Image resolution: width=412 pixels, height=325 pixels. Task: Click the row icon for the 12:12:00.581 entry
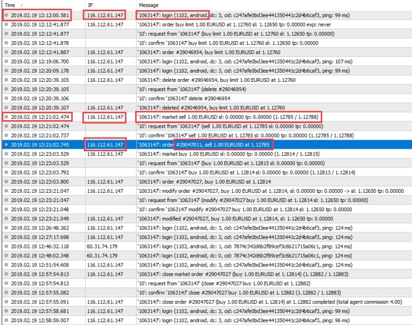coord(6,15)
